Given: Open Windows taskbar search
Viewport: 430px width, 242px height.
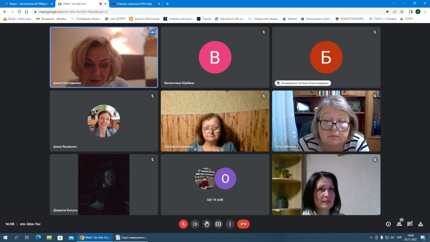Looking at the screenshot, I should pyautogui.click(x=16, y=237).
